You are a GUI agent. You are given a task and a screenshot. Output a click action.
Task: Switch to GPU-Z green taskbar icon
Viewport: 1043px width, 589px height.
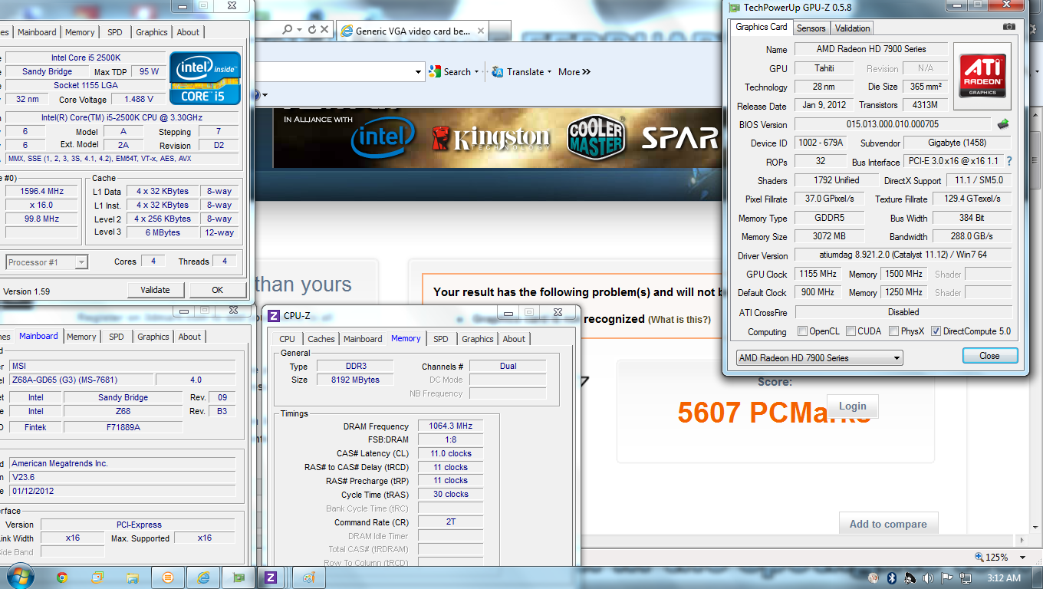tap(239, 577)
